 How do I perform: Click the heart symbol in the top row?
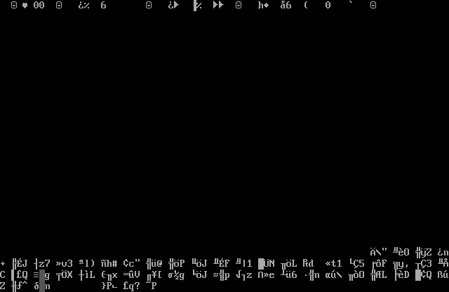(x=25, y=6)
